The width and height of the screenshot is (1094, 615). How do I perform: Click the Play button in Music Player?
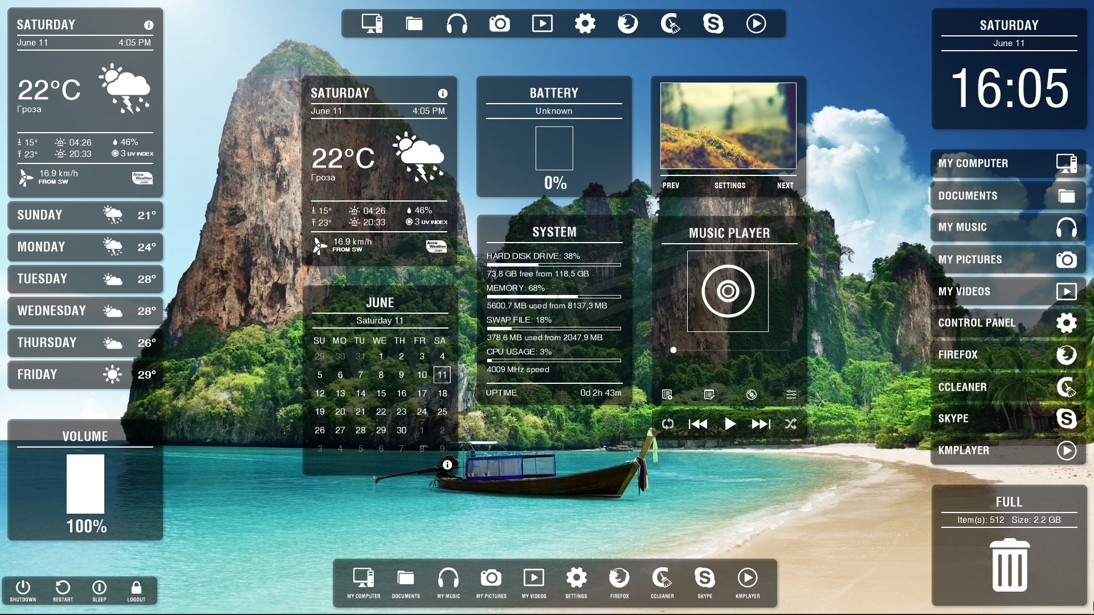pos(728,423)
